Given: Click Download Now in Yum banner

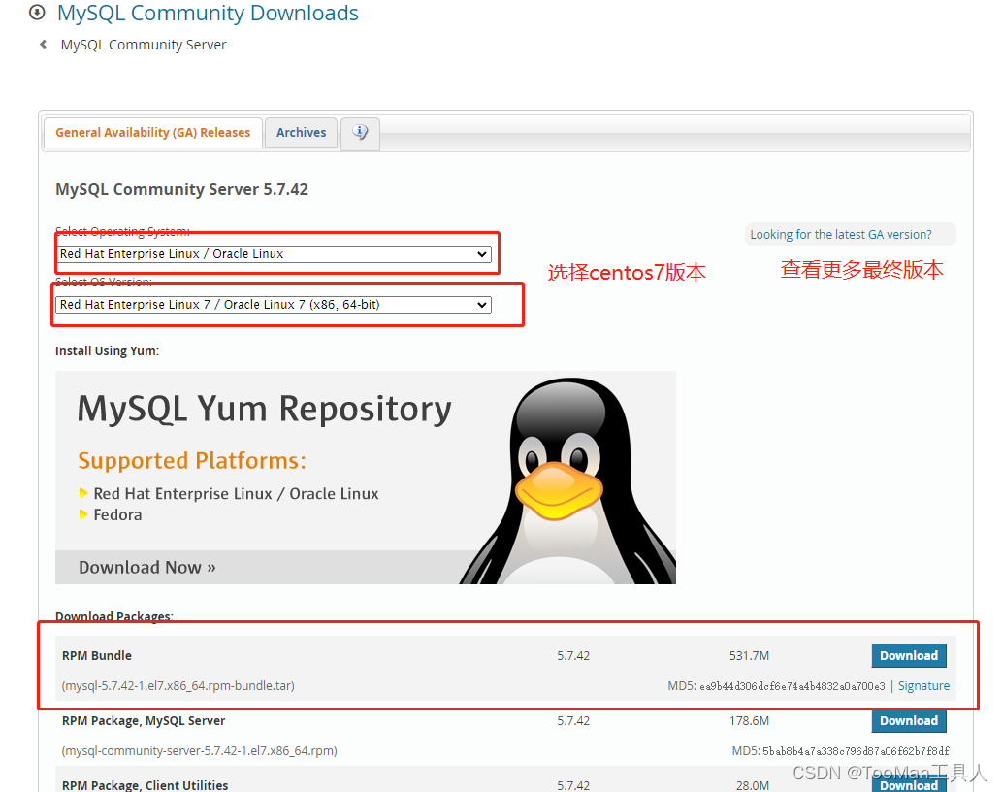Looking at the screenshot, I should coord(147,567).
